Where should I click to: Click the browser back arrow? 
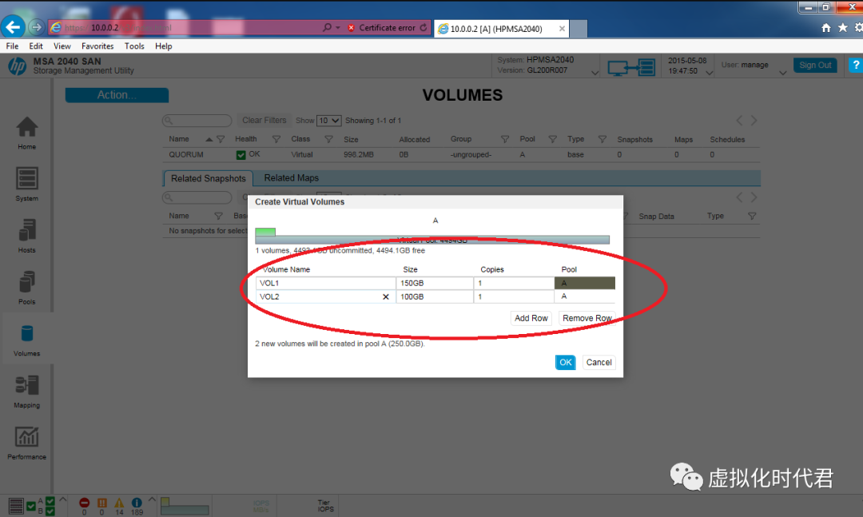[x=14, y=27]
